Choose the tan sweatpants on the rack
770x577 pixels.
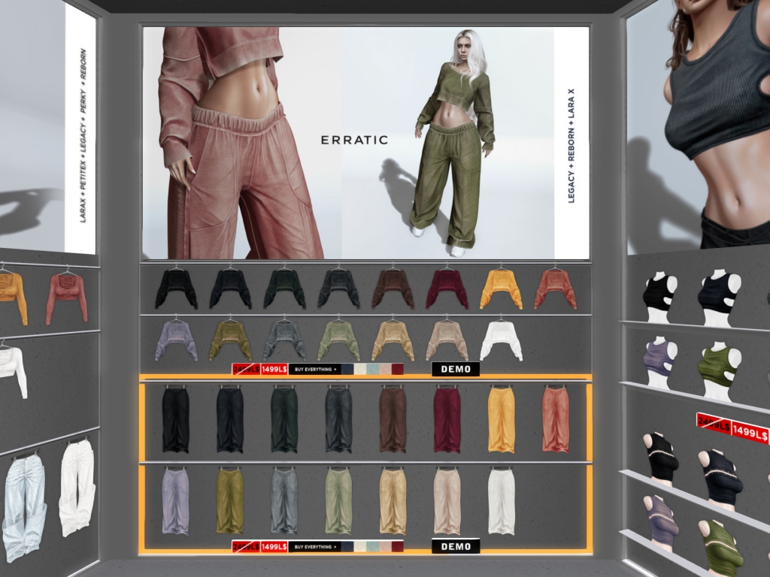(x=393, y=501)
